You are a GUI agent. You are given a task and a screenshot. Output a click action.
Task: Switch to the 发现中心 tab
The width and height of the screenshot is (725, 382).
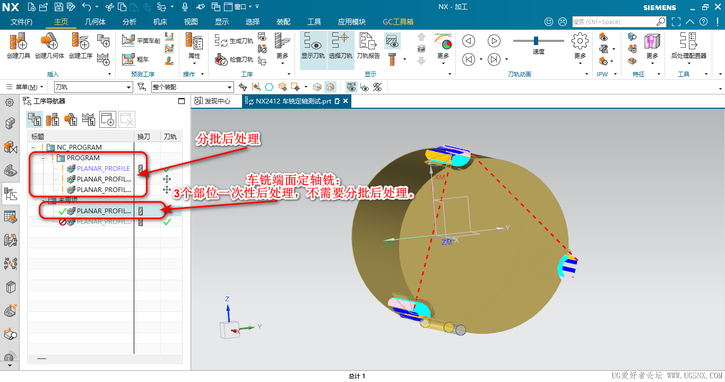(212, 101)
